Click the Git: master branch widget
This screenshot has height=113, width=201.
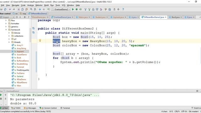193,111
